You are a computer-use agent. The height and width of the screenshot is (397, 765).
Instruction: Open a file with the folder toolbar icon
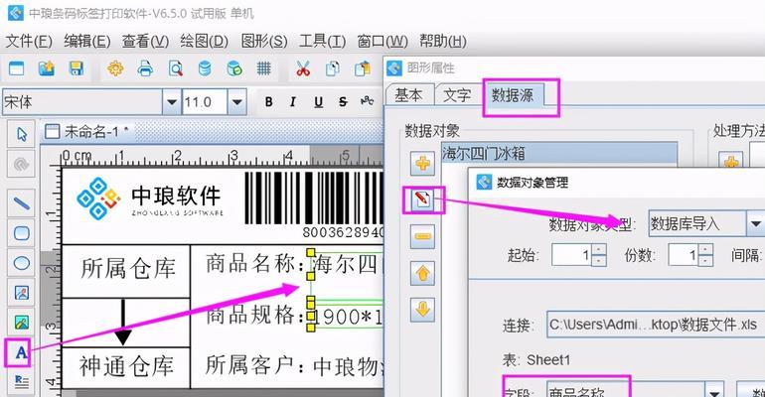[x=47, y=68]
